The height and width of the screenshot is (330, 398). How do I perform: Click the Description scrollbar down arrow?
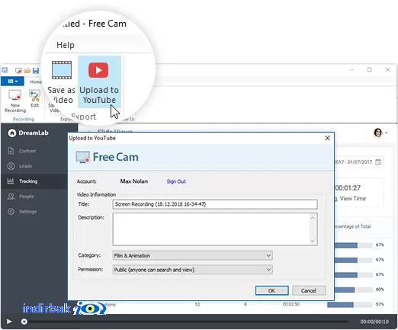313,241
